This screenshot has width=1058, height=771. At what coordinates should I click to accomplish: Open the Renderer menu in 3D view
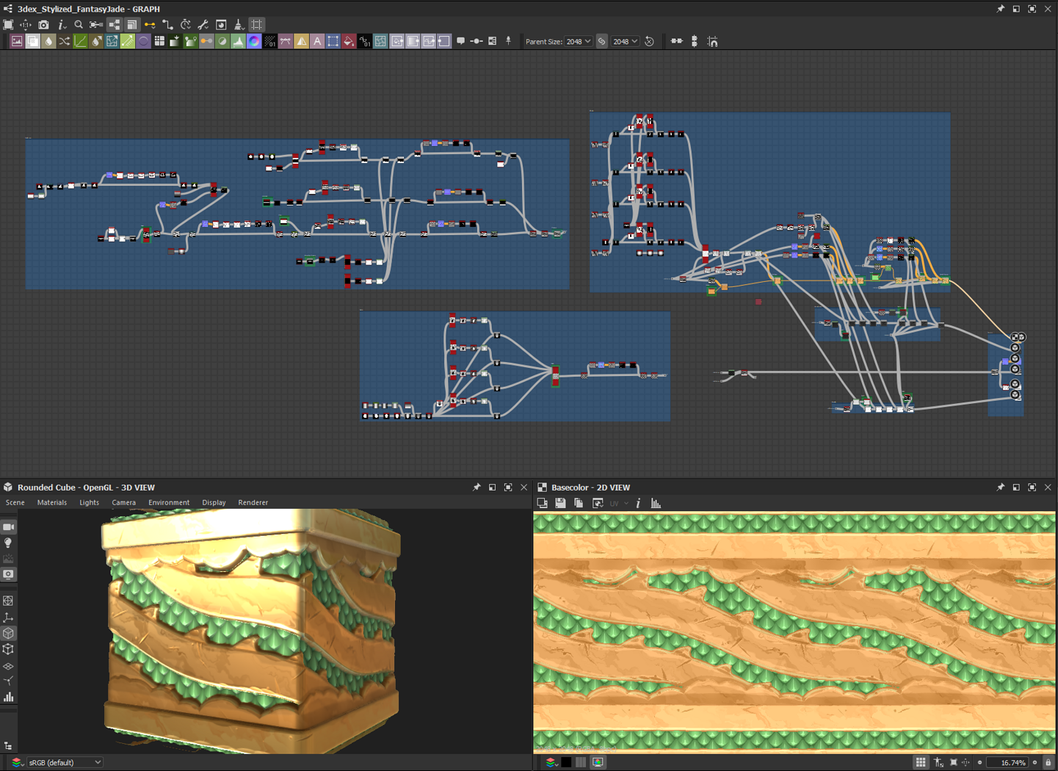coord(253,503)
